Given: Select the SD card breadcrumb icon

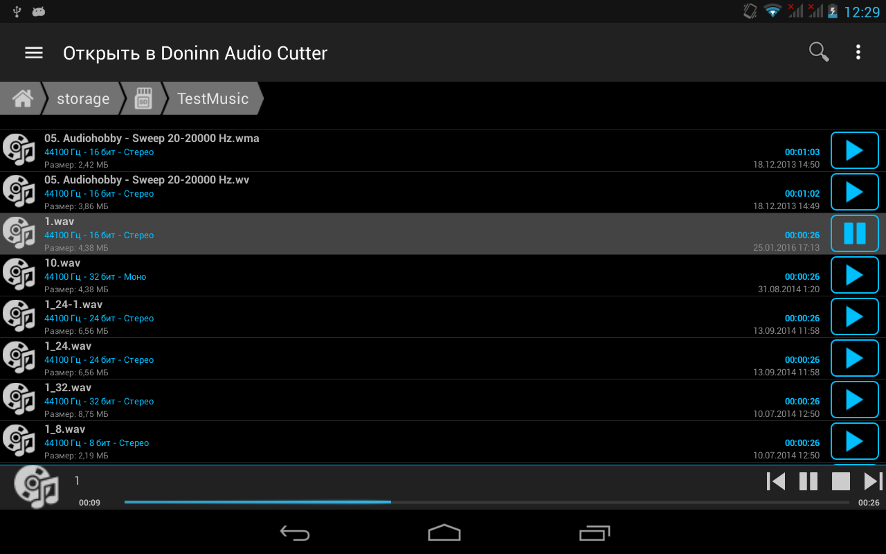Looking at the screenshot, I should pyautogui.click(x=143, y=98).
